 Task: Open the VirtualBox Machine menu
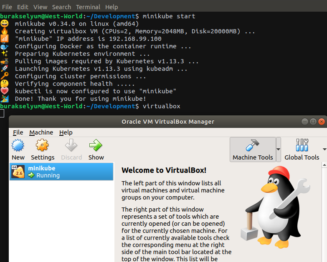pos(41,132)
